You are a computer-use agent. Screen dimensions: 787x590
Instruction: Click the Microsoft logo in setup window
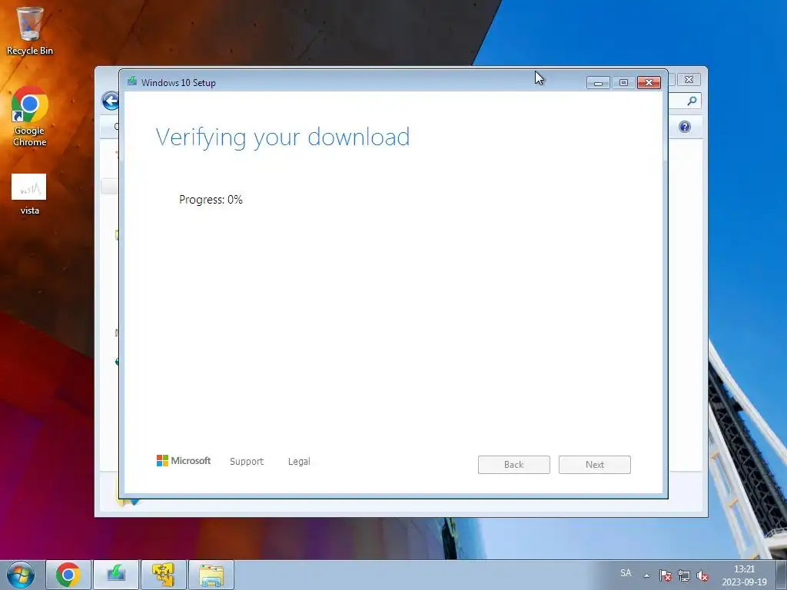(x=183, y=461)
